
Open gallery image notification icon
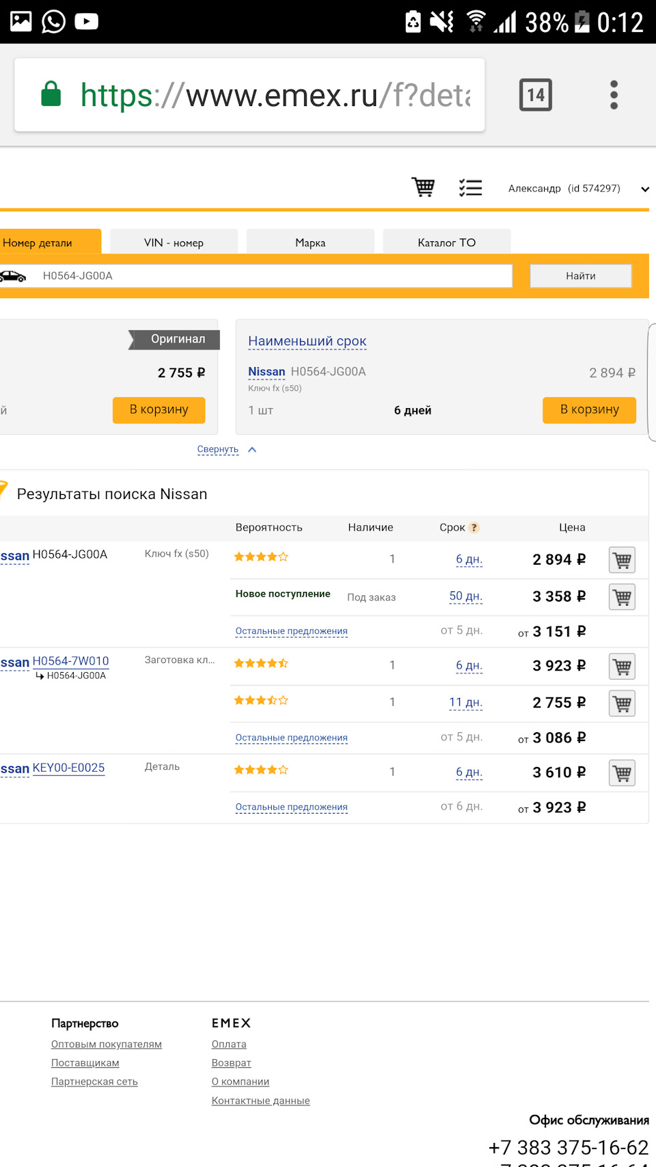[20, 21]
